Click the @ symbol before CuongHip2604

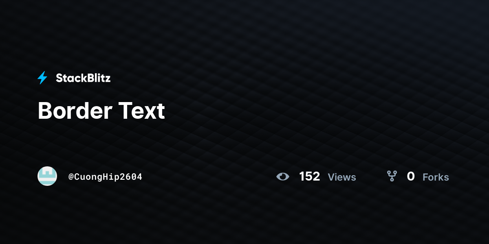(x=71, y=177)
